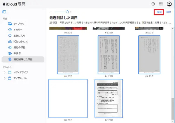Select rightmost text page thumbnail labeled あと23日
Screen dimensions: 175x123
(x=149, y=55)
